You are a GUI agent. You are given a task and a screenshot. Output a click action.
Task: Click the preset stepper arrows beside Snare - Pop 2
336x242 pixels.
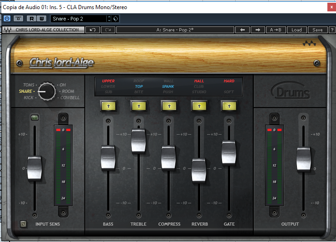pyautogui.click(x=109, y=19)
